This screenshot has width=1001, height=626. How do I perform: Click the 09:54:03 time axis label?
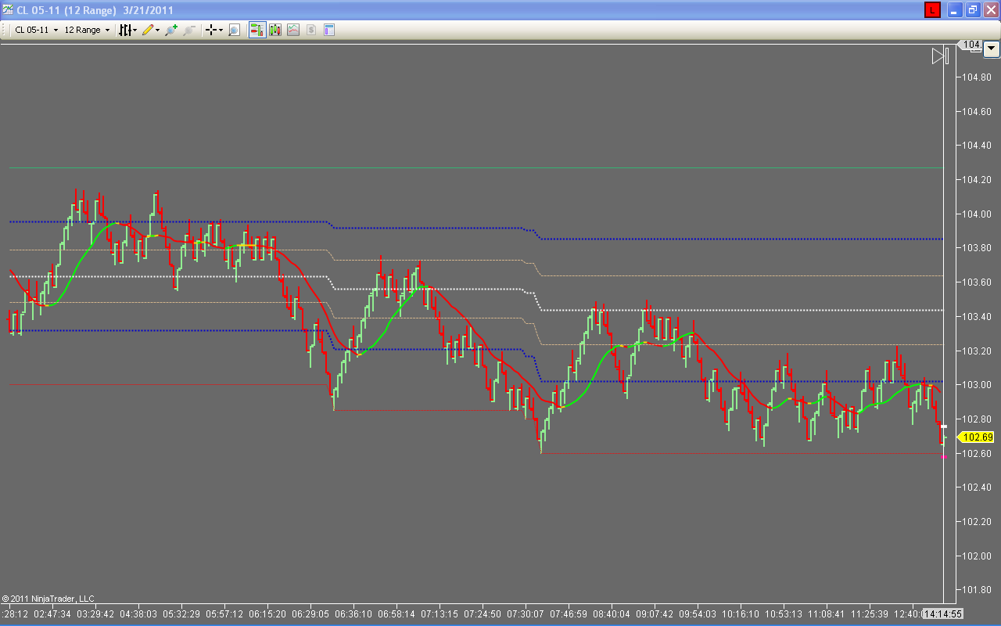coord(698,614)
